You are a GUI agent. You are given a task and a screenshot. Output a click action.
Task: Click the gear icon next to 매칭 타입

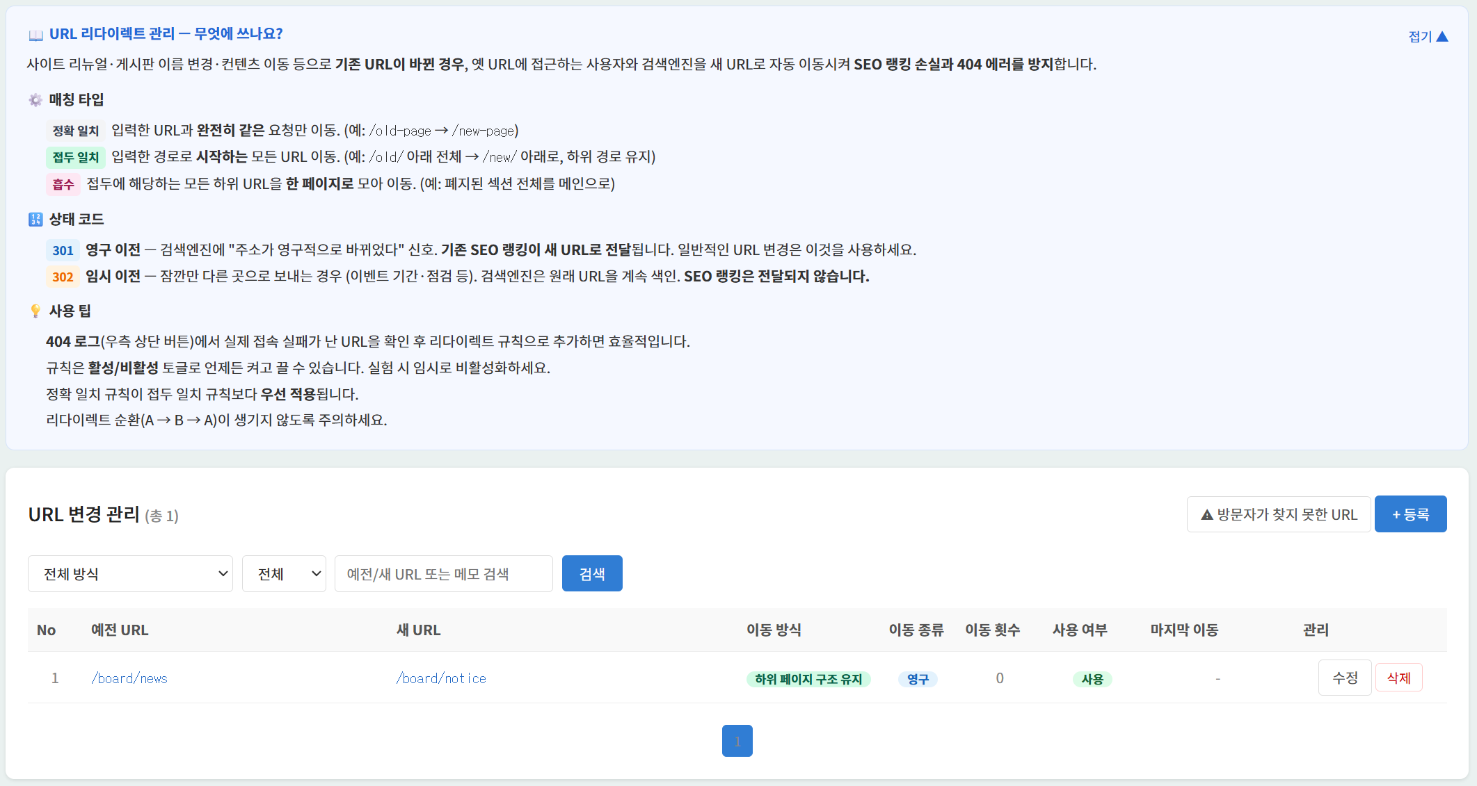pyautogui.click(x=35, y=100)
